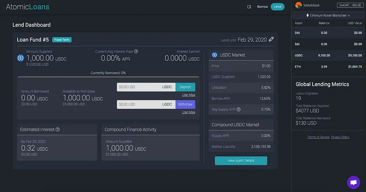Click Use Max under the Deposit field

click(x=189, y=95)
